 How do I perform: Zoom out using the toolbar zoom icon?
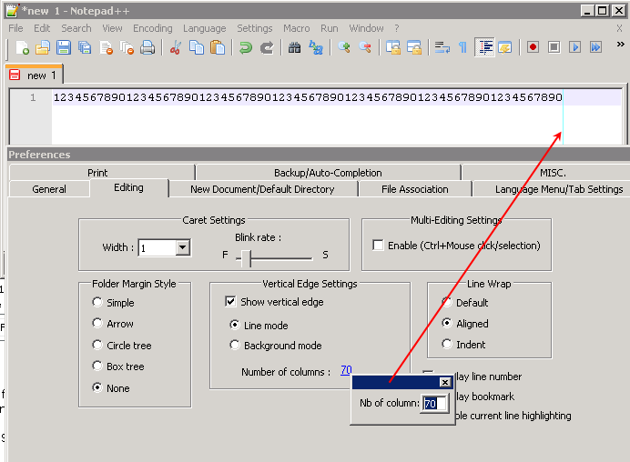(365, 47)
